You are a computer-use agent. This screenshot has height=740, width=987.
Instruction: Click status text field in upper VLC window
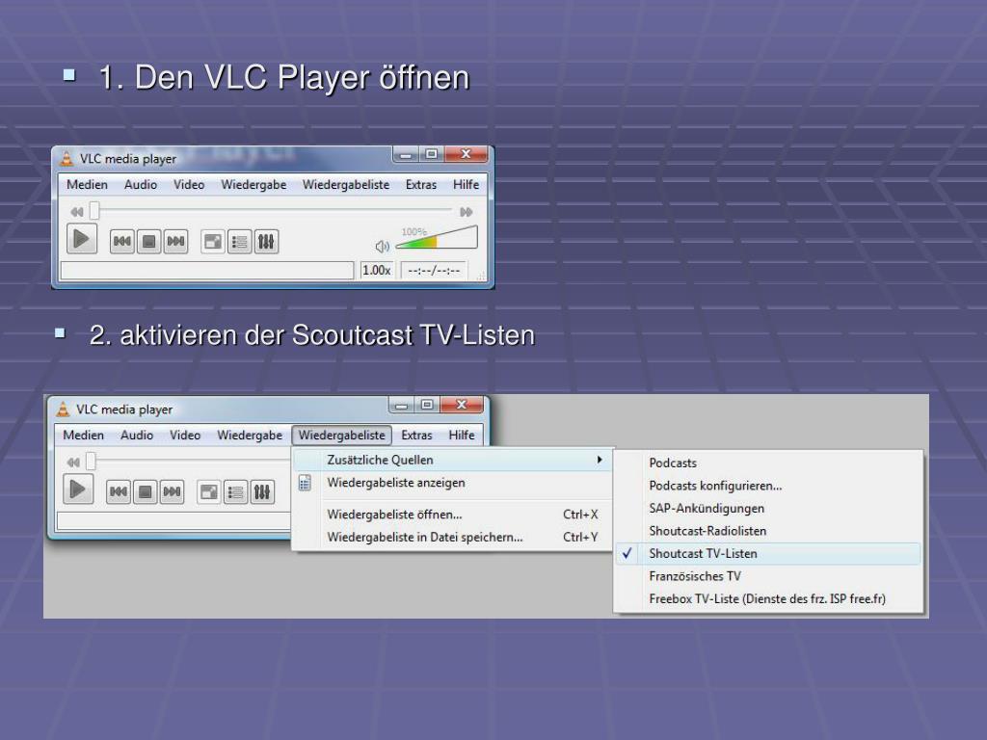coord(206,271)
